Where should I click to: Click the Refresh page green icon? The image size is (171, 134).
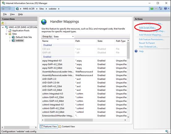[152, 9]
